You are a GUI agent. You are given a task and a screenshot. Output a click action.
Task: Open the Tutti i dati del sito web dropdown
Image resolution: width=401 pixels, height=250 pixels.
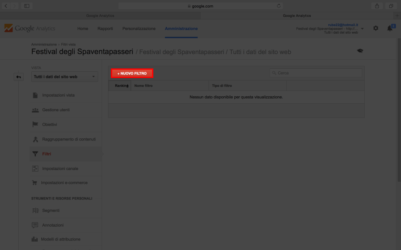[x=64, y=77]
